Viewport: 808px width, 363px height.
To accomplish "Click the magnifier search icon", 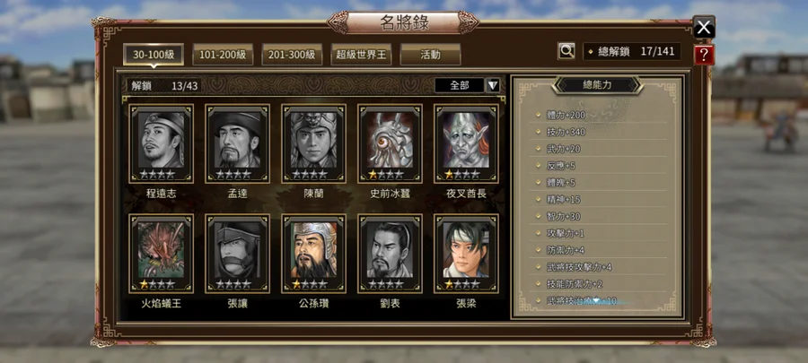I will pos(566,51).
